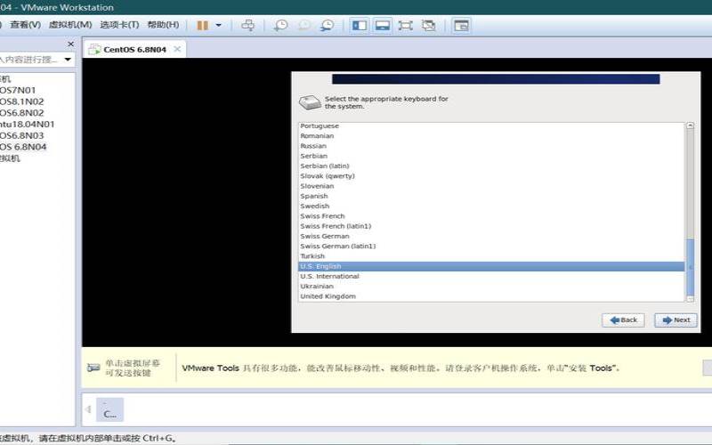Image resolution: width=712 pixels, height=445 pixels.
Task: Select OS 6.8N04 in the library
Action: click(x=23, y=147)
